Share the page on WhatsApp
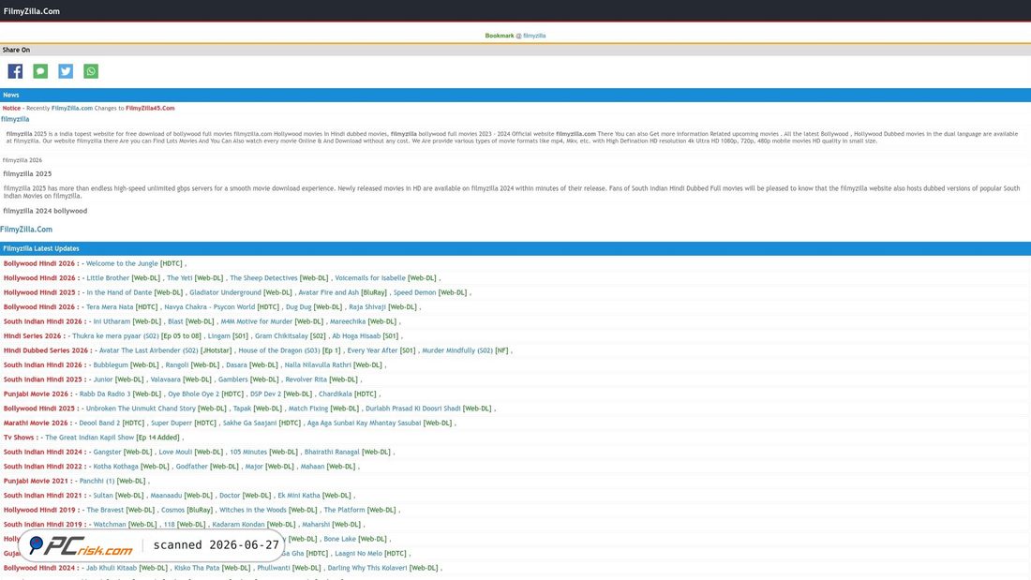Screen dimensions: 1031x580 click(x=91, y=71)
